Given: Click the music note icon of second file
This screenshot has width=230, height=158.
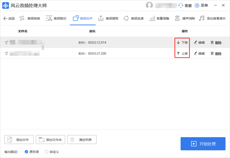Looking at the screenshot, I should (x=6, y=53).
